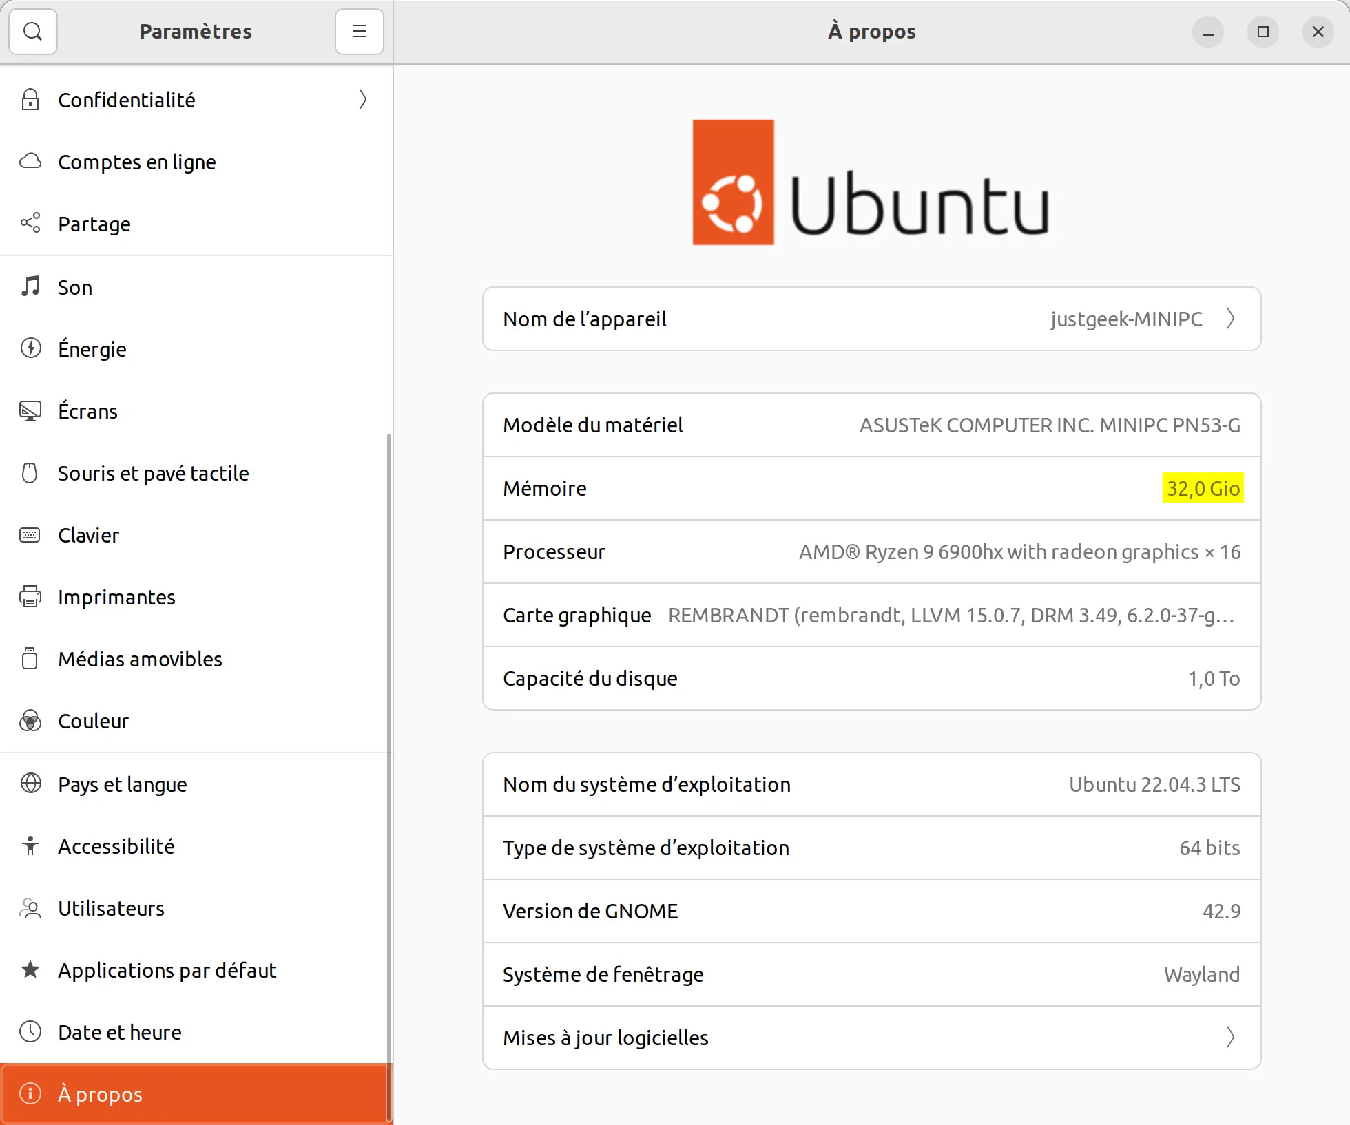This screenshot has width=1350, height=1125.
Task: Open Mises à jour logicielles chevron
Action: (x=1230, y=1037)
